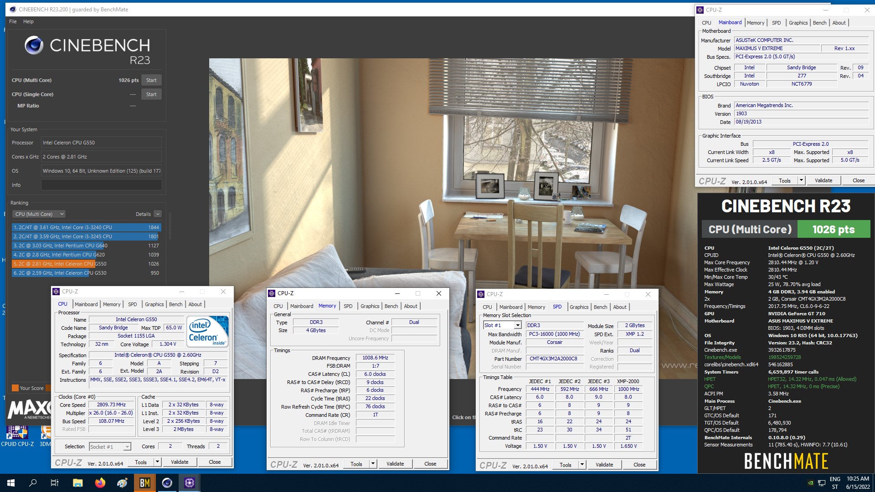Screen dimensions: 875x492
Task: Start the CPU Multi Core benchmark
Action: (151, 80)
